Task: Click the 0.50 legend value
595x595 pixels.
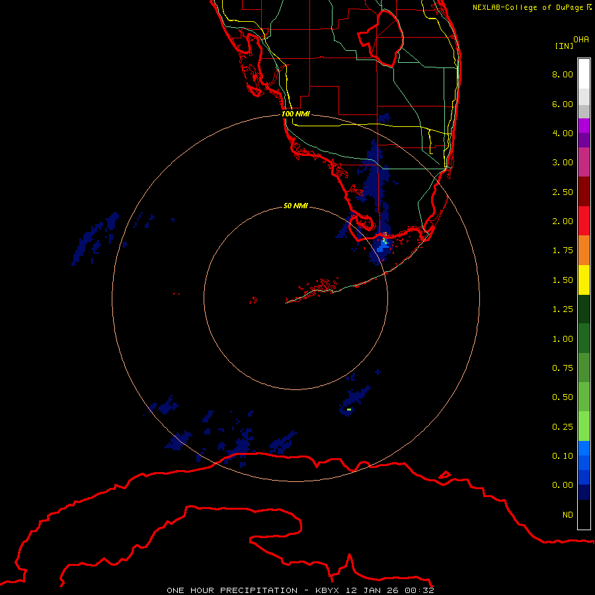Action: [x=563, y=397]
